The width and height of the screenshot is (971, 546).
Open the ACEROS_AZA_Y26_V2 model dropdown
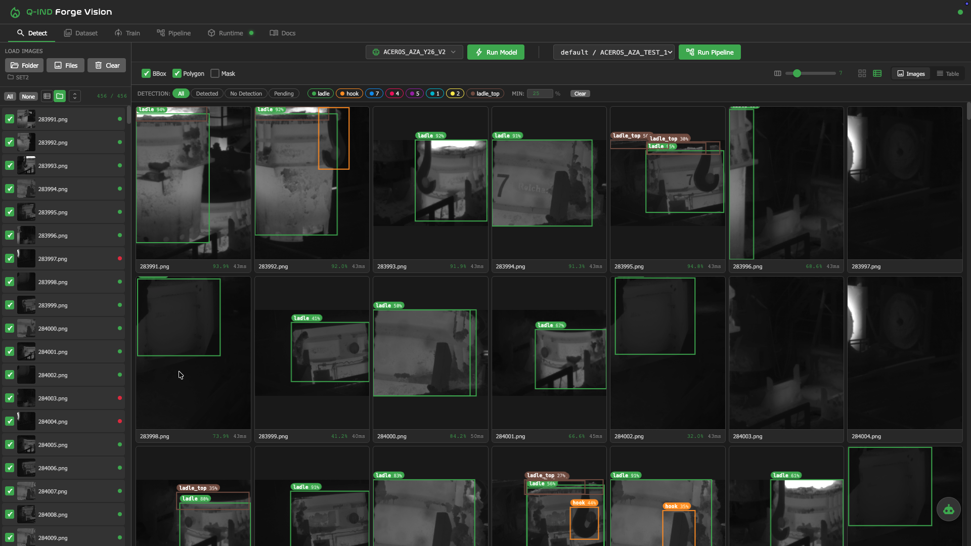(414, 52)
